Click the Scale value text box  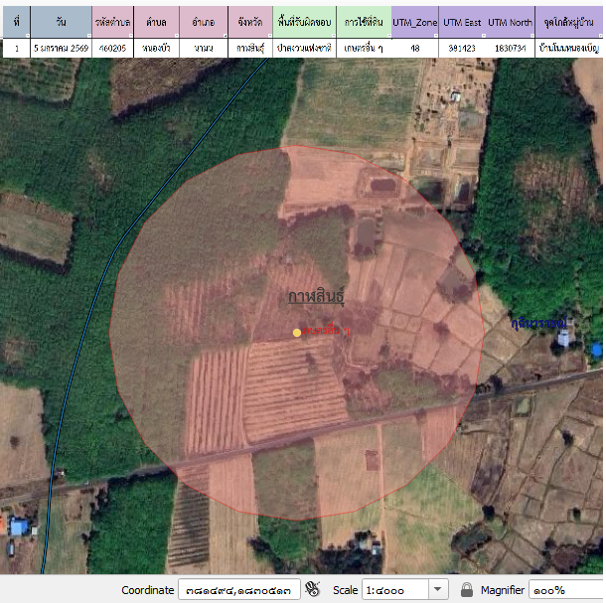(x=394, y=589)
